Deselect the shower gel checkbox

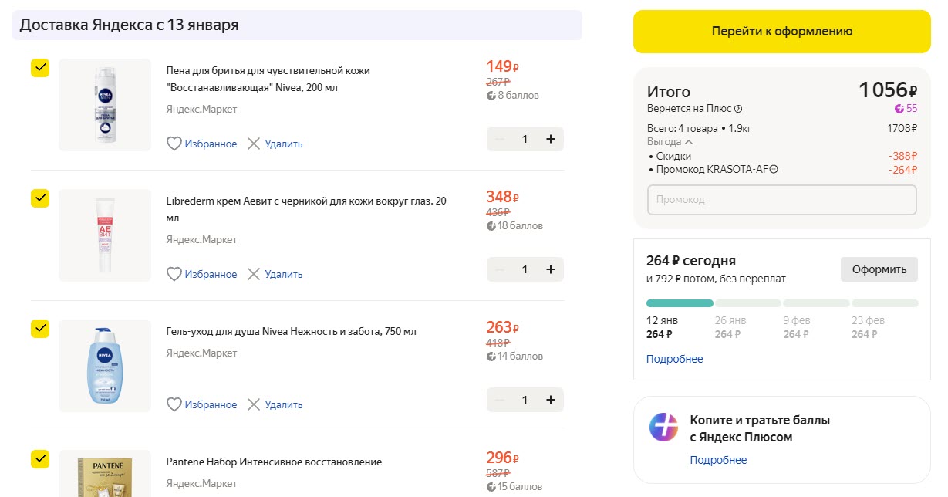[40, 329]
